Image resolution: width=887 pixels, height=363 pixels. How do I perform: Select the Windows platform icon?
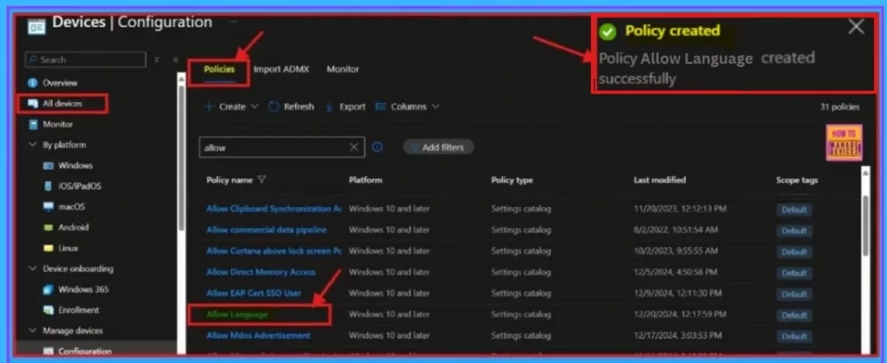tap(49, 166)
